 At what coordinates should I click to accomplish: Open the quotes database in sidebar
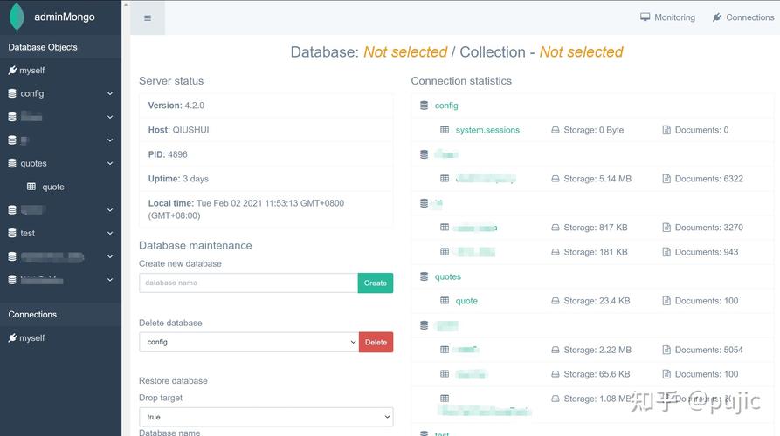click(34, 163)
